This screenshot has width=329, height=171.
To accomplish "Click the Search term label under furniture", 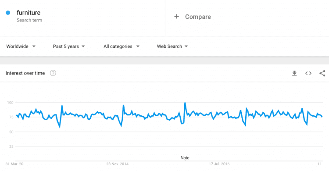I will click(29, 20).
